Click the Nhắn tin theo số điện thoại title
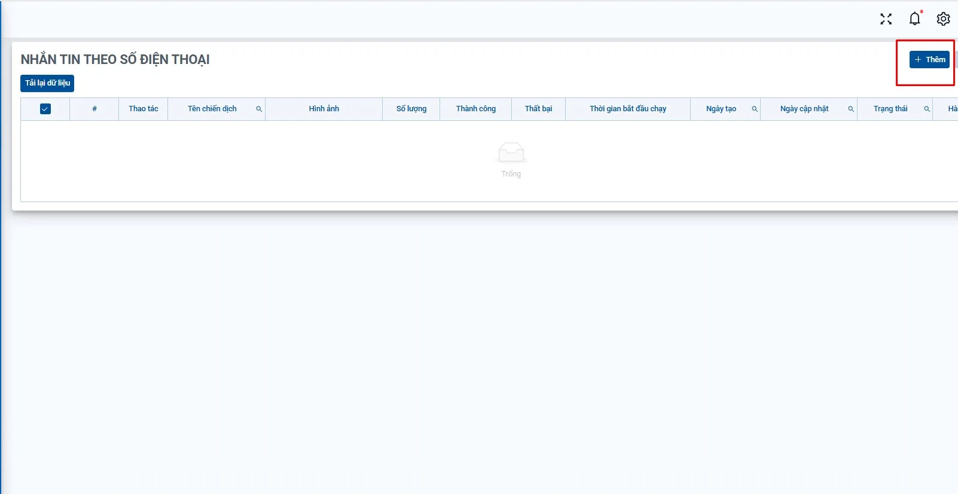The height and width of the screenshot is (494, 958). point(115,60)
